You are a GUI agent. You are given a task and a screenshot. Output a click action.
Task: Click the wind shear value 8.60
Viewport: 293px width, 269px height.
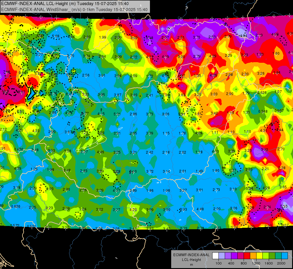pos(20,111)
